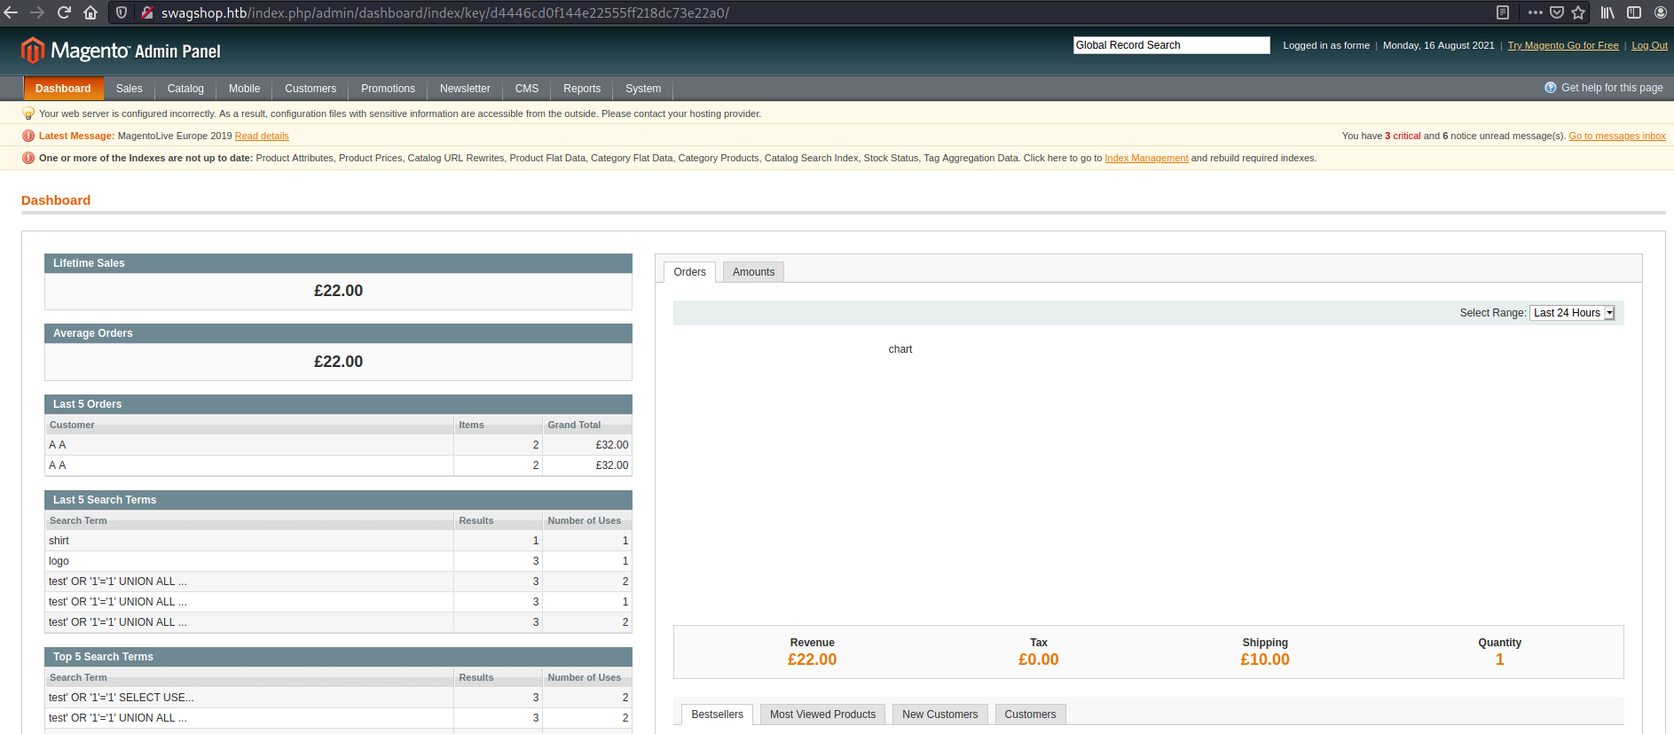Image resolution: width=1674 pixels, height=734 pixels.
Task: Open the tracking protection shield icon
Action: tap(122, 12)
